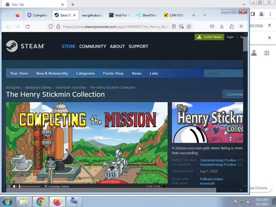Click the Firefox forward arrow

pos(18,27)
